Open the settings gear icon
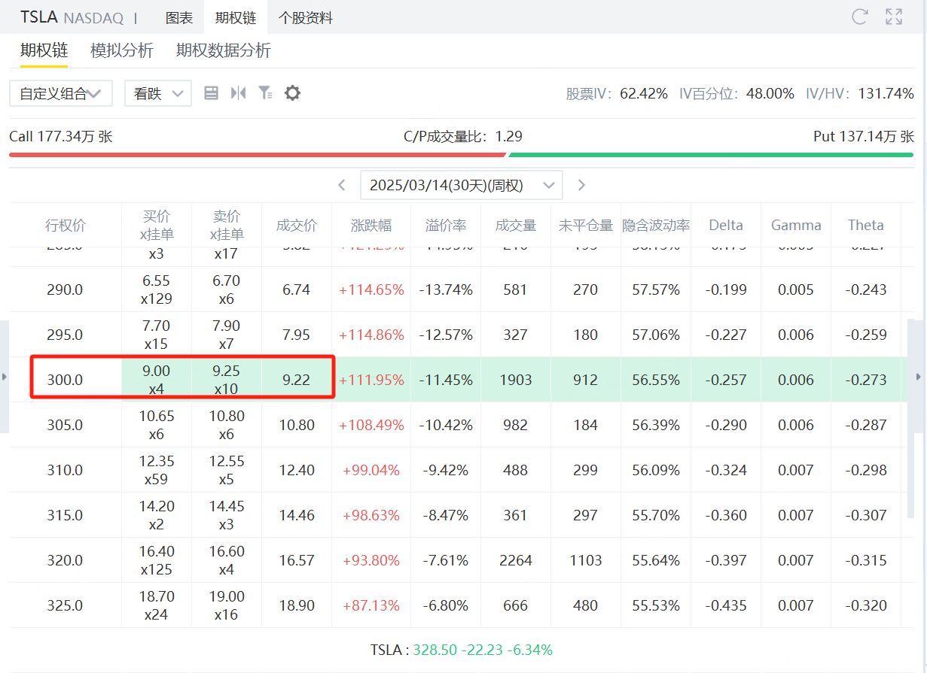Screen dimensions: 927x673 (x=292, y=93)
